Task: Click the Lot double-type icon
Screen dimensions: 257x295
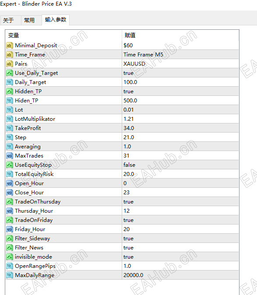Action: (x=9, y=110)
